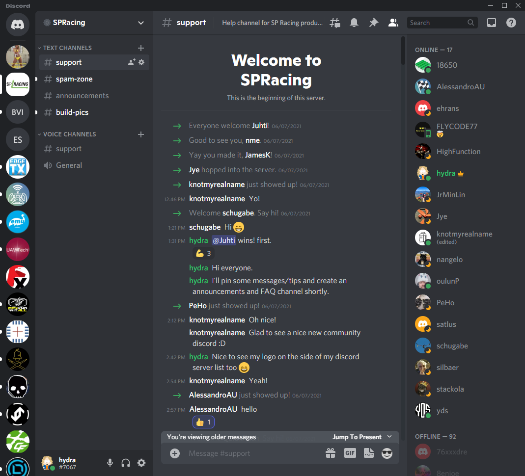
Task: Open the Help question mark icon
Action: click(x=511, y=23)
